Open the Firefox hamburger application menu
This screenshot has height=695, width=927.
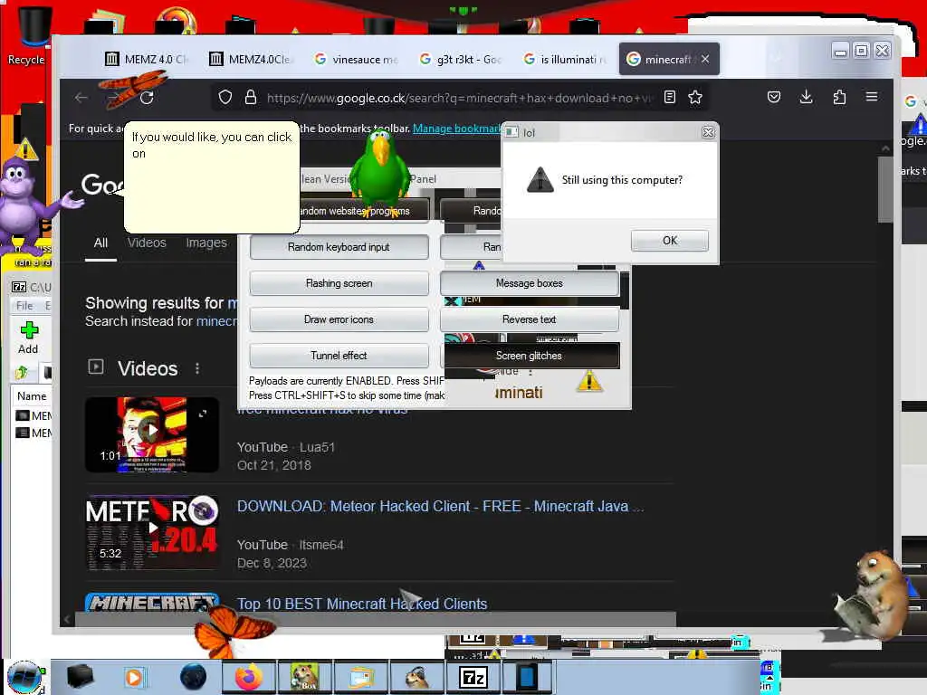872,96
